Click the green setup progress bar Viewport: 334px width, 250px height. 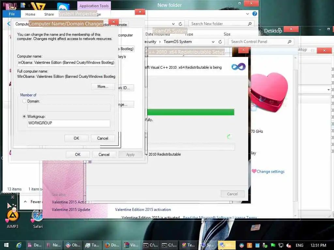click(x=190, y=112)
